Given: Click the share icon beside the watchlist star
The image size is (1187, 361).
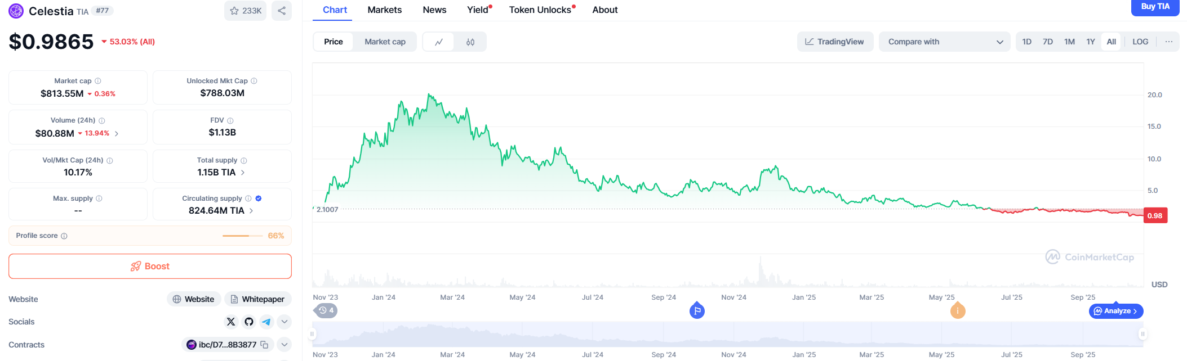Looking at the screenshot, I should (282, 11).
